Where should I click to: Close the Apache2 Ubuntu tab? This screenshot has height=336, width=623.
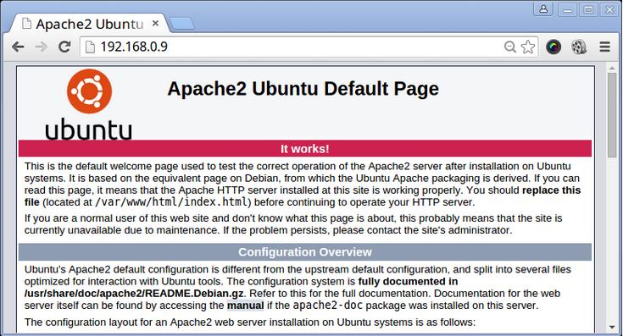[x=155, y=24]
